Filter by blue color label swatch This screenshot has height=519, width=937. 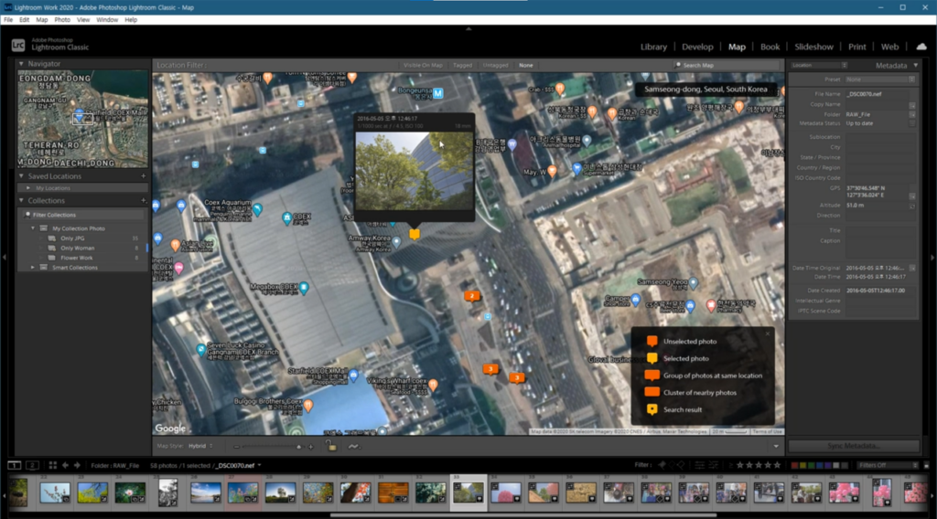819,465
